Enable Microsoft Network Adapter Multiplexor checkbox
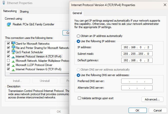 (8, 61)
